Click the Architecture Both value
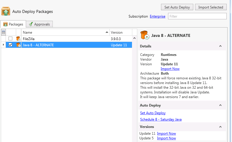Image resolution: width=232 pixels, height=142 pixels. click(165, 73)
